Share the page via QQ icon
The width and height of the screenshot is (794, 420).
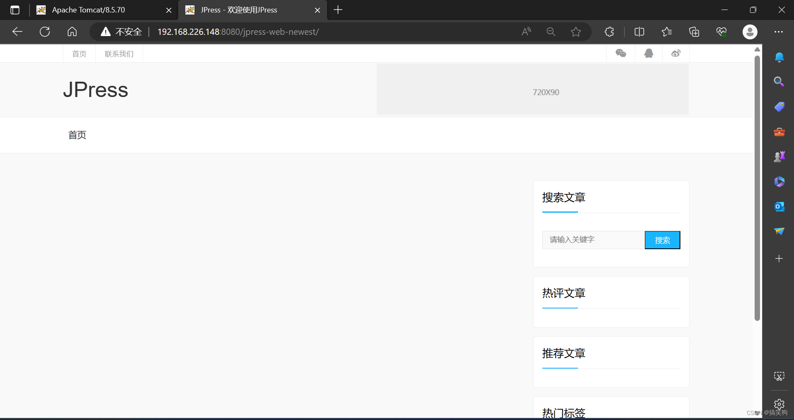648,53
